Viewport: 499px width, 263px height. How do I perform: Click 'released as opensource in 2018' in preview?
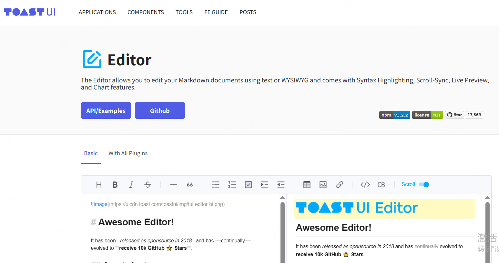(x=358, y=246)
